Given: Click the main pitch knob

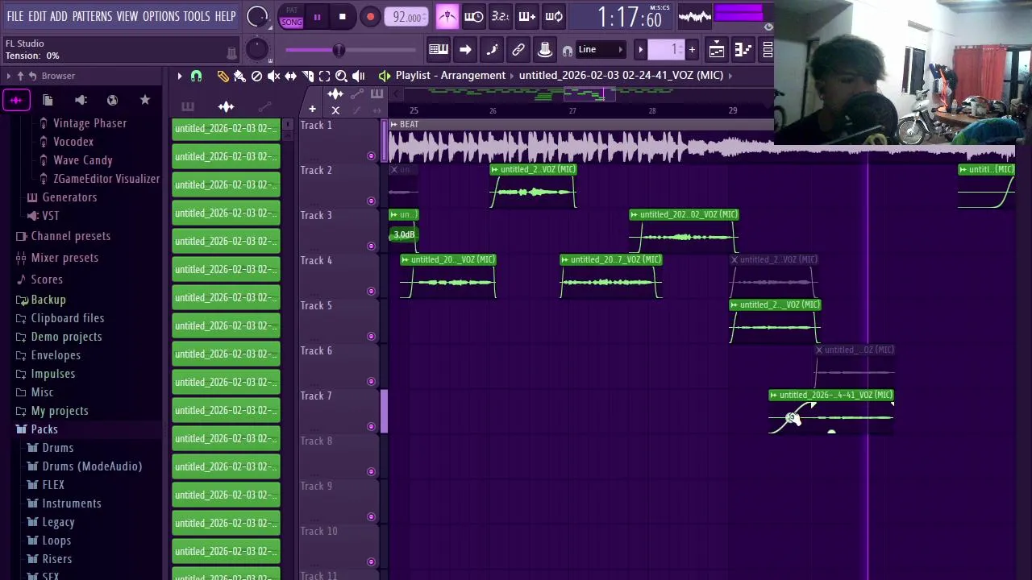Looking at the screenshot, I should [x=256, y=49].
